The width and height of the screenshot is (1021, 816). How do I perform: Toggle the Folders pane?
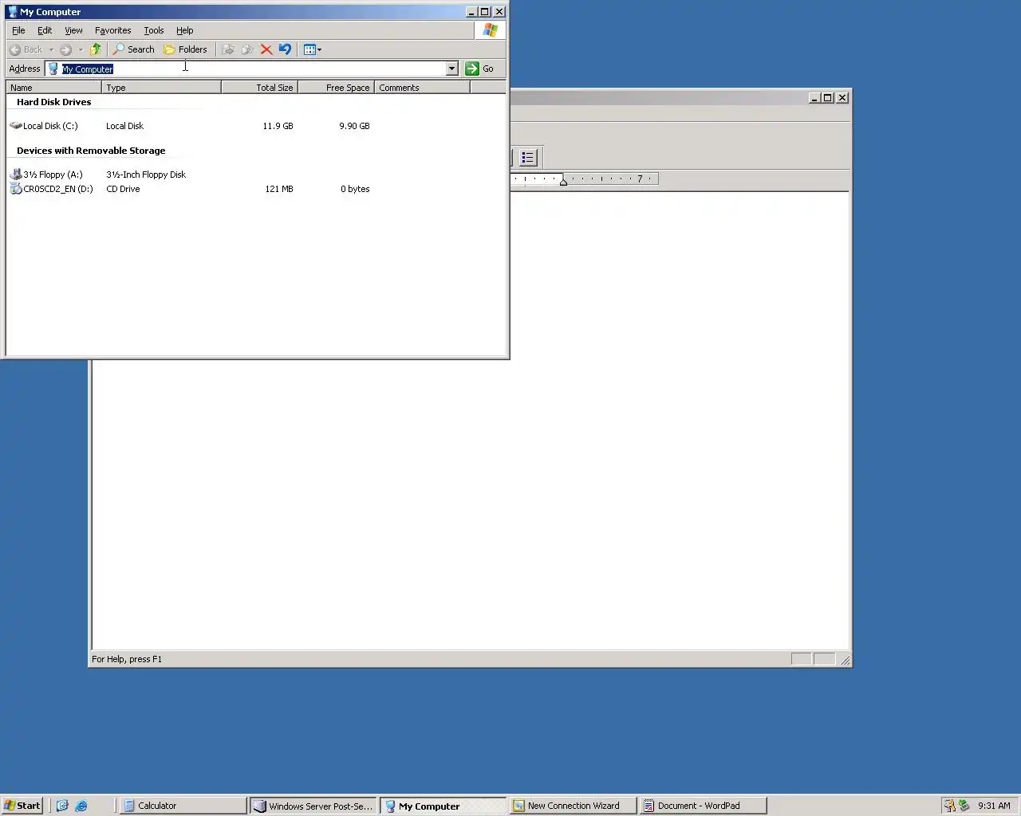pyautogui.click(x=185, y=49)
